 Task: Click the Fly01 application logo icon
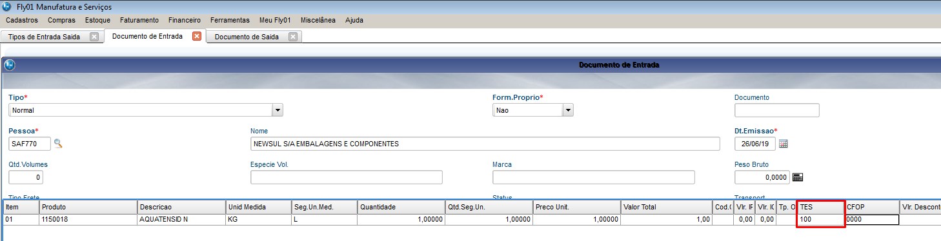point(6,6)
